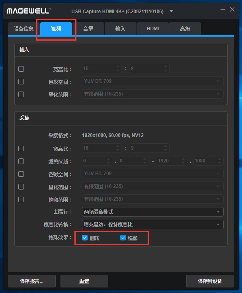
Task: Click 保存到设备 button
Action: (x=210, y=281)
